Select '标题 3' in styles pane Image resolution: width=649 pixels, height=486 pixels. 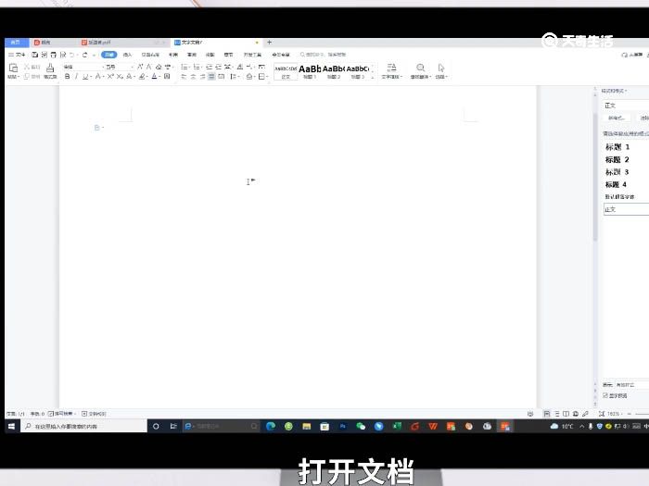617,172
